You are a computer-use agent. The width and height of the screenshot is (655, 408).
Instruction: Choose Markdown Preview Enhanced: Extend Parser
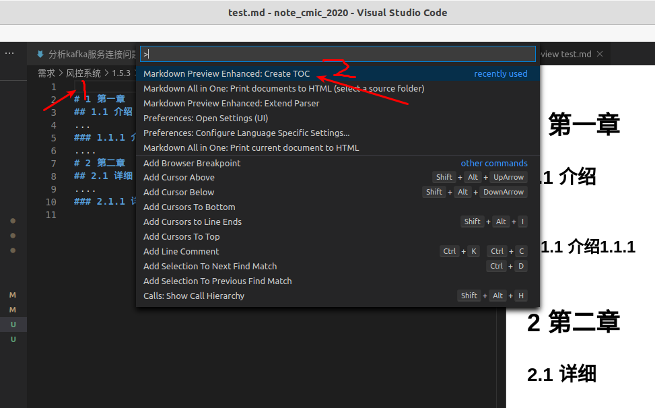pos(337,103)
